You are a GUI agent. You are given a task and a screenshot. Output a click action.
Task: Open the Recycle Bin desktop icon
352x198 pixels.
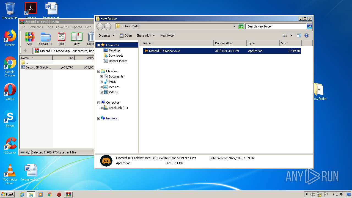10,11
